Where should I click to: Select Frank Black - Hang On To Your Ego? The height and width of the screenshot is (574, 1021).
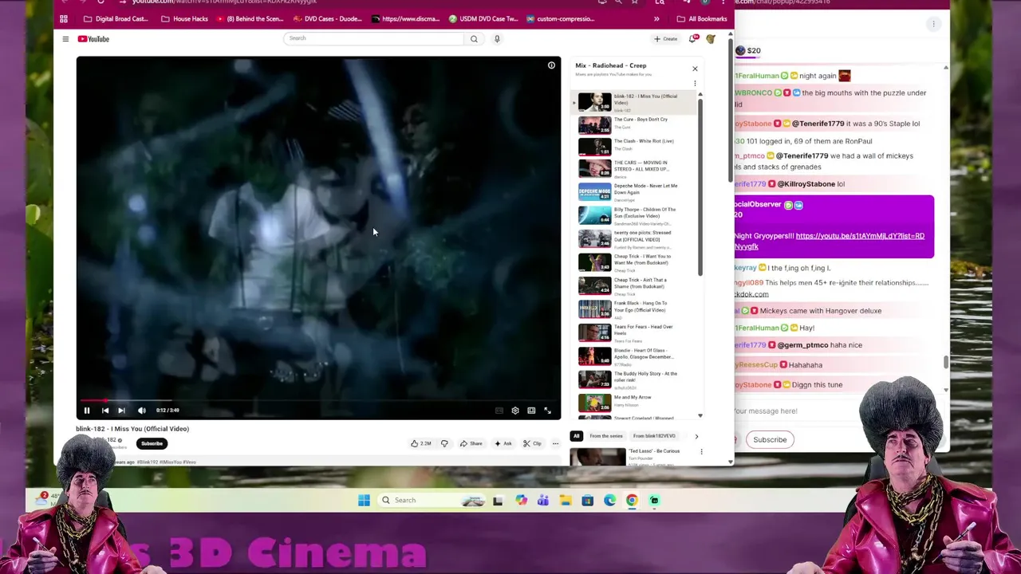(x=634, y=309)
